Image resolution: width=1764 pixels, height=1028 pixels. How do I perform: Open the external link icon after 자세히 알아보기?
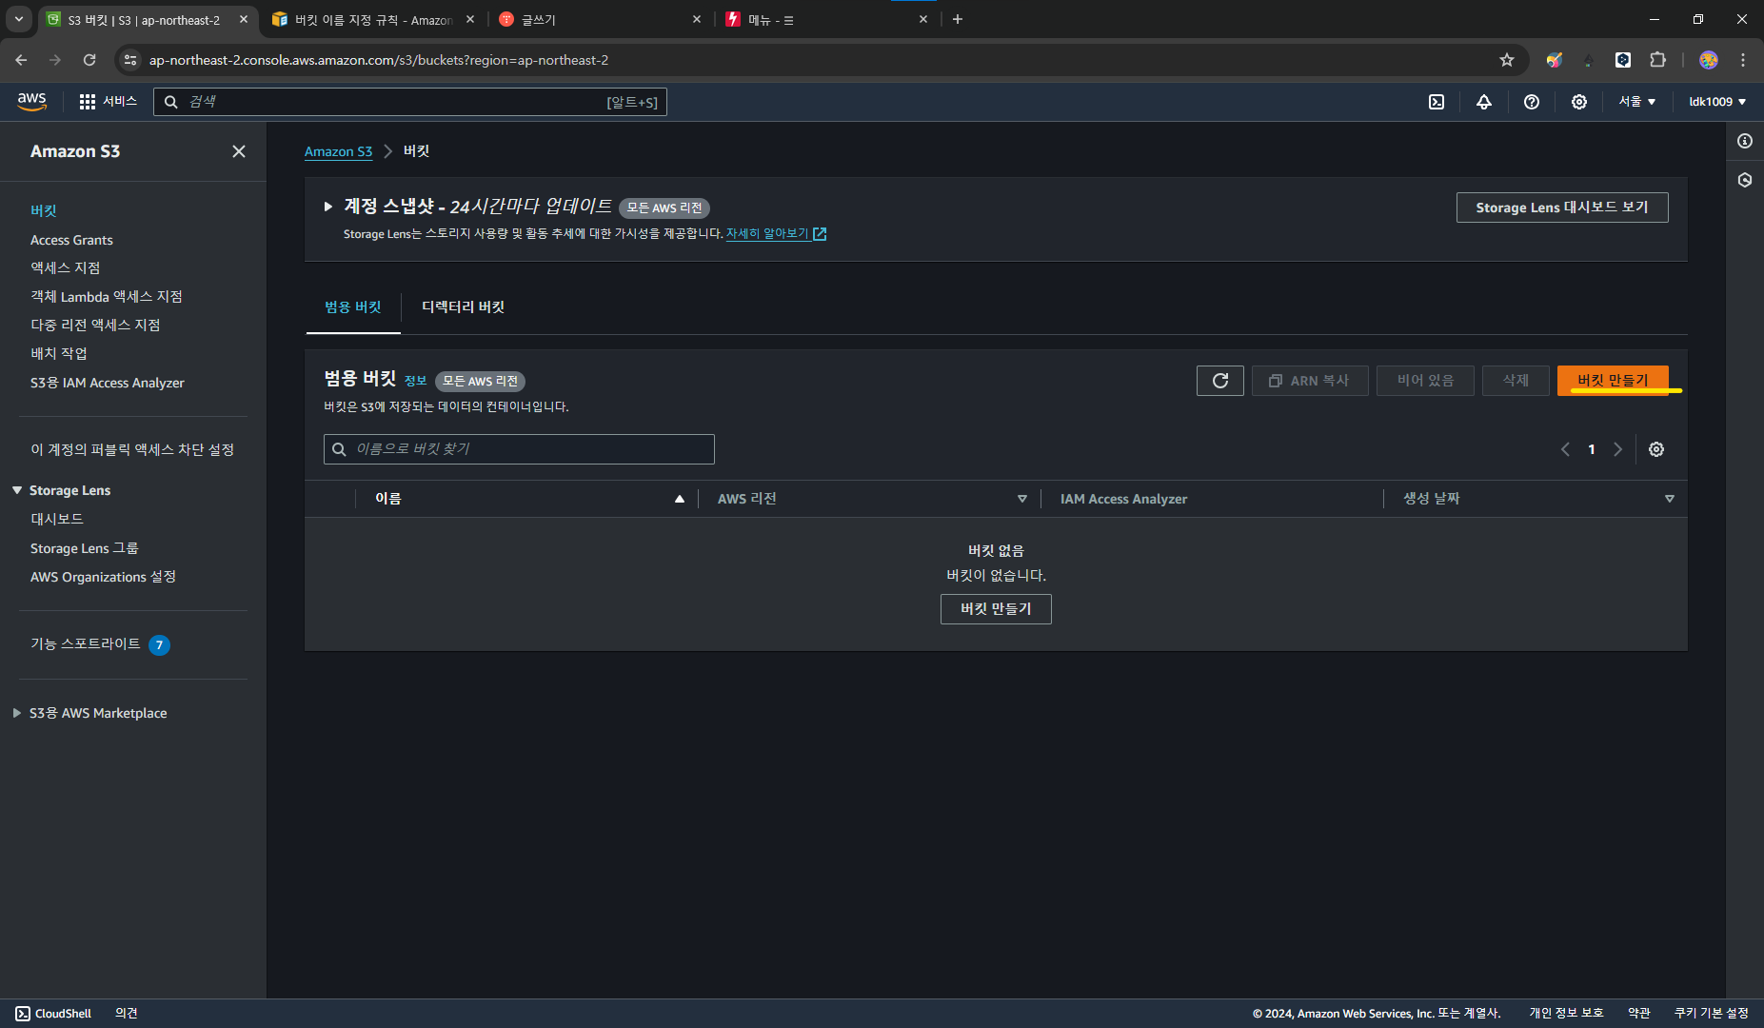tap(820, 234)
